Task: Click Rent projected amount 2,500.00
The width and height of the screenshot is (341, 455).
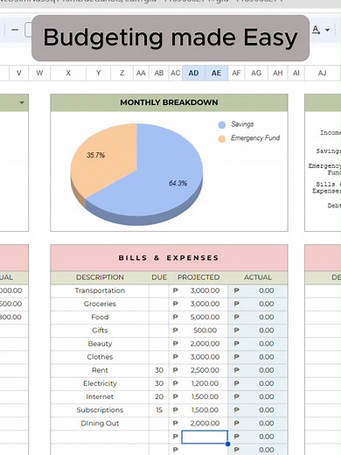Action: point(205,370)
